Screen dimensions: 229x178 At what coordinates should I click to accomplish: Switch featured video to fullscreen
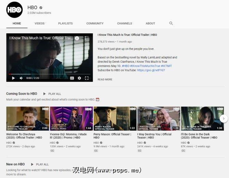coord(87,78)
